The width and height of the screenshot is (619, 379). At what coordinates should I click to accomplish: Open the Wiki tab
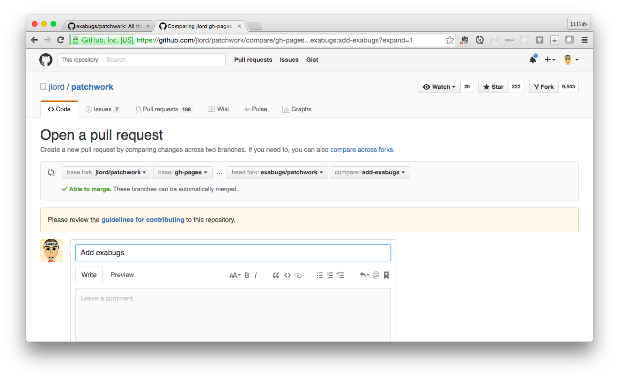[x=218, y=109]
